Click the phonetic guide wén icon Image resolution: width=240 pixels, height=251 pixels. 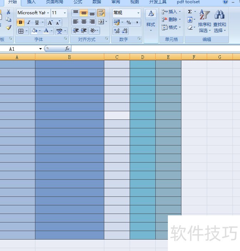click(x=59, y=31)
